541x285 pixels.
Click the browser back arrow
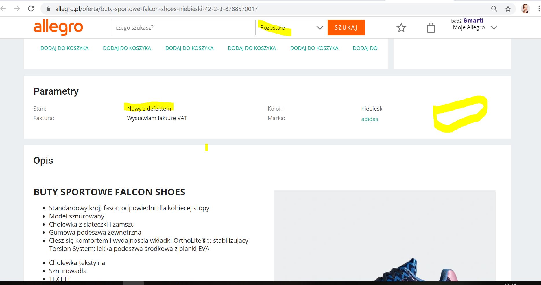[x=3, y=9]
